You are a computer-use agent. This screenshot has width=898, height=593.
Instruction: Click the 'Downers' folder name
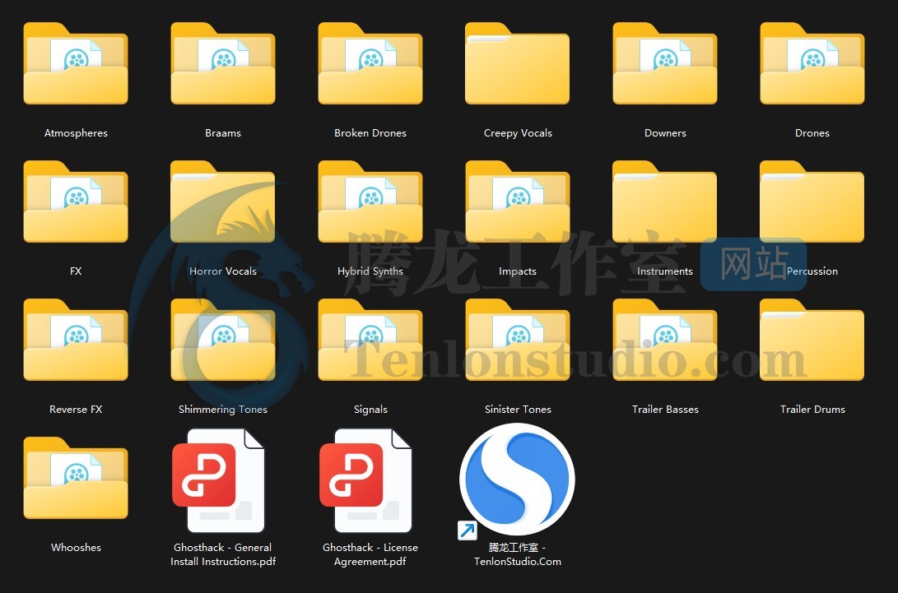point(665,132)
